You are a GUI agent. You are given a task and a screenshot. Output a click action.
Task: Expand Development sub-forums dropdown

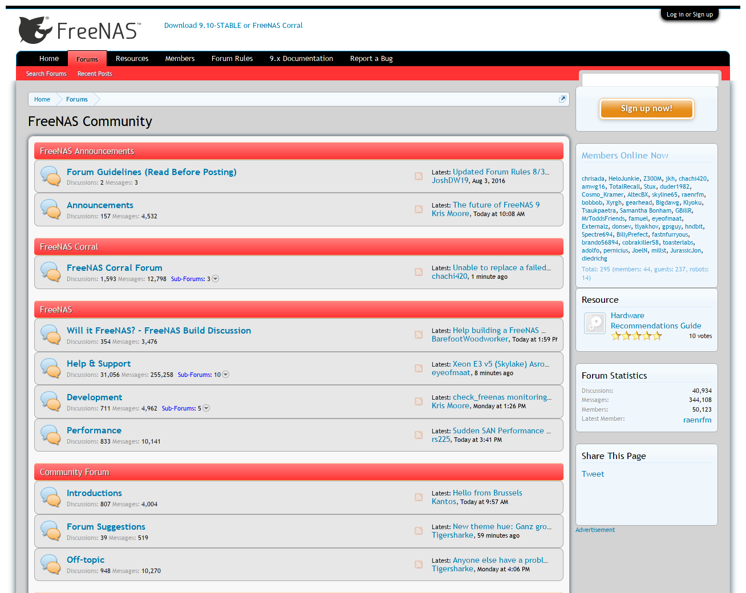tap(206, 408)
